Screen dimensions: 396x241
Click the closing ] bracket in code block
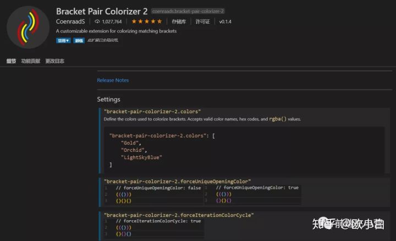(x=111, y=165)
